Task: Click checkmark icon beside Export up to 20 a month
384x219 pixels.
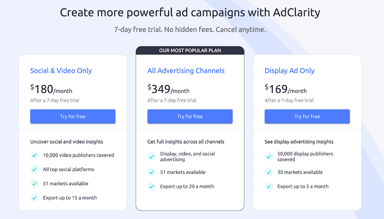Action: (x=152, y=186)
